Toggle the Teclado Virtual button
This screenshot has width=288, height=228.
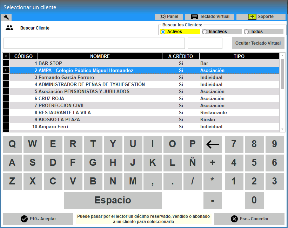[210, 17]
